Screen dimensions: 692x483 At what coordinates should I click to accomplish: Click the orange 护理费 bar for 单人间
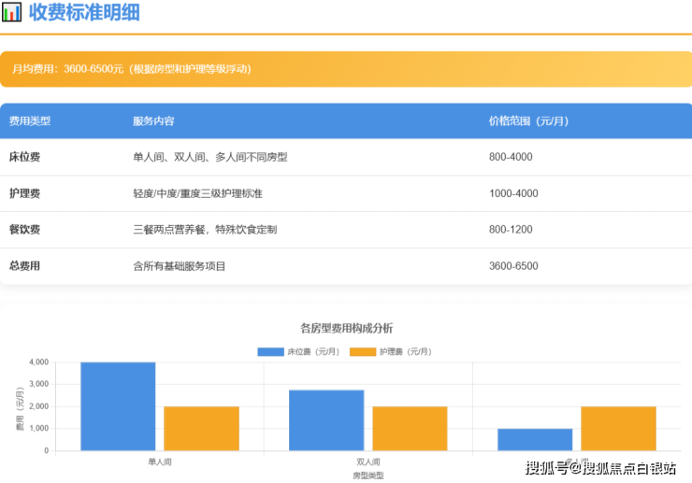[201, 429]
